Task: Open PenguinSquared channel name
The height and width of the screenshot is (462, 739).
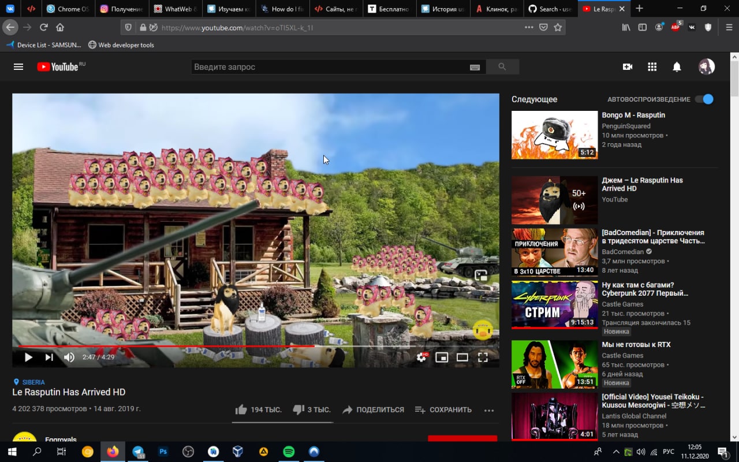Action: coord(626,126)
